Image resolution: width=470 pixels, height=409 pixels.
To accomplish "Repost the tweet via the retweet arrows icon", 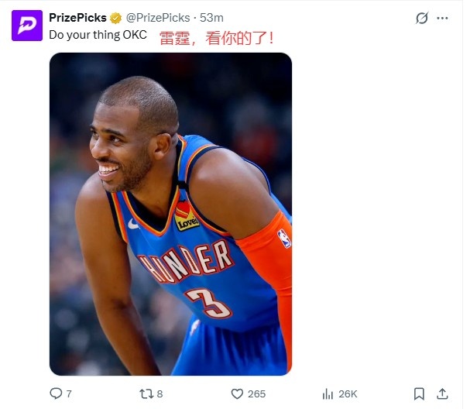I will [146, 394].
